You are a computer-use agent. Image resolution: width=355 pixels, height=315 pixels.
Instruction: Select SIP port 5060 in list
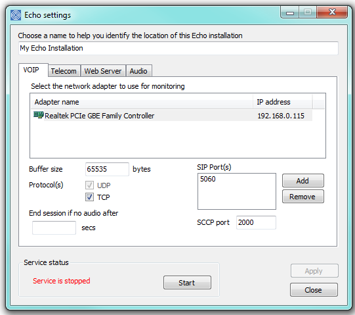pos(208,179)
